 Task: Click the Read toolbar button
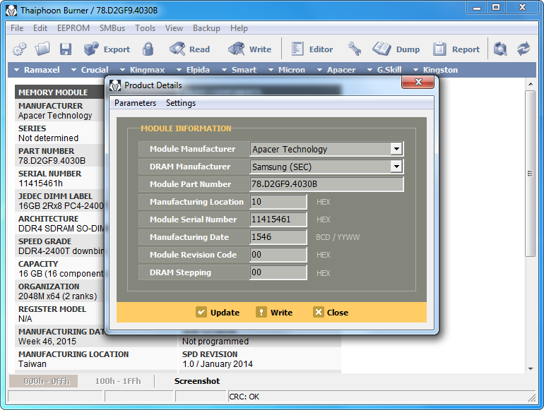click(x=190, y=49)
